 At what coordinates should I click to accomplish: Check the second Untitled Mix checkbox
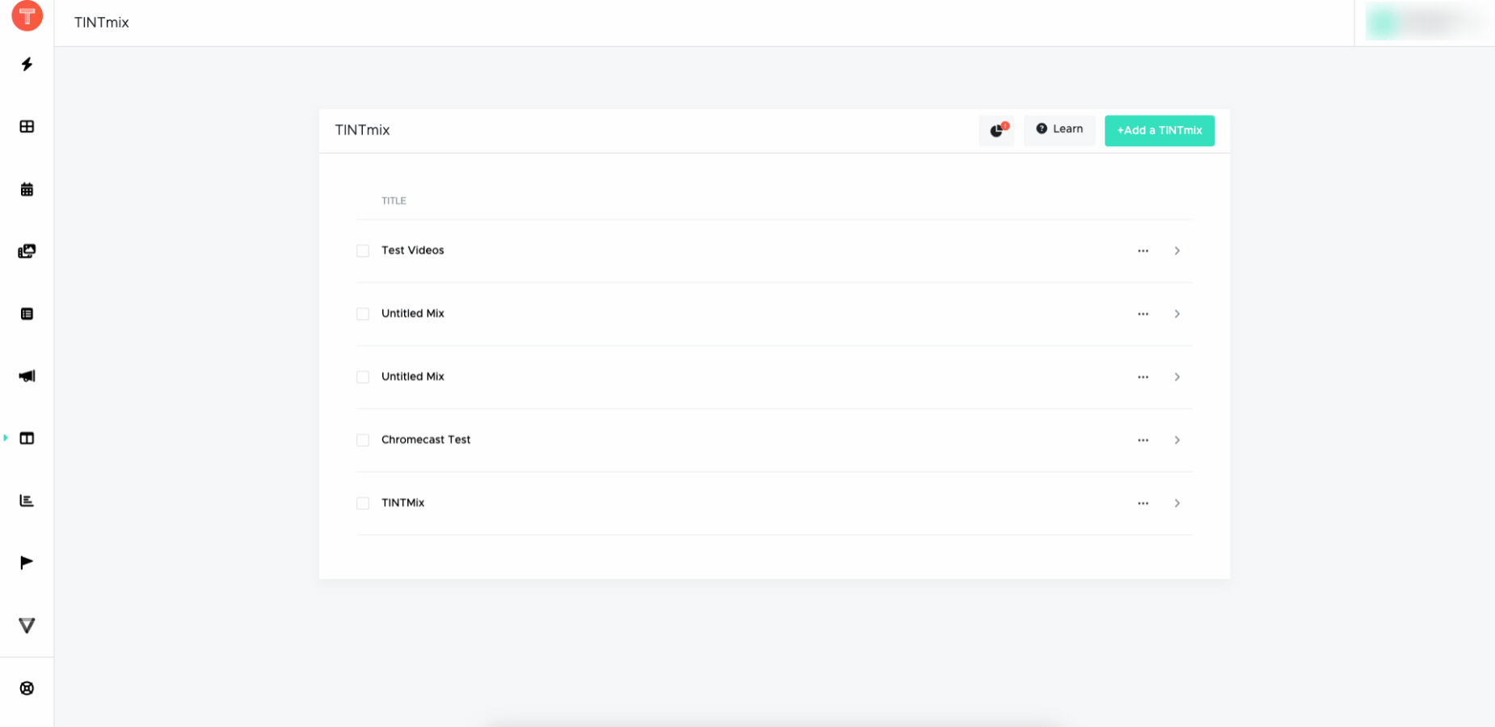[363, 376]
